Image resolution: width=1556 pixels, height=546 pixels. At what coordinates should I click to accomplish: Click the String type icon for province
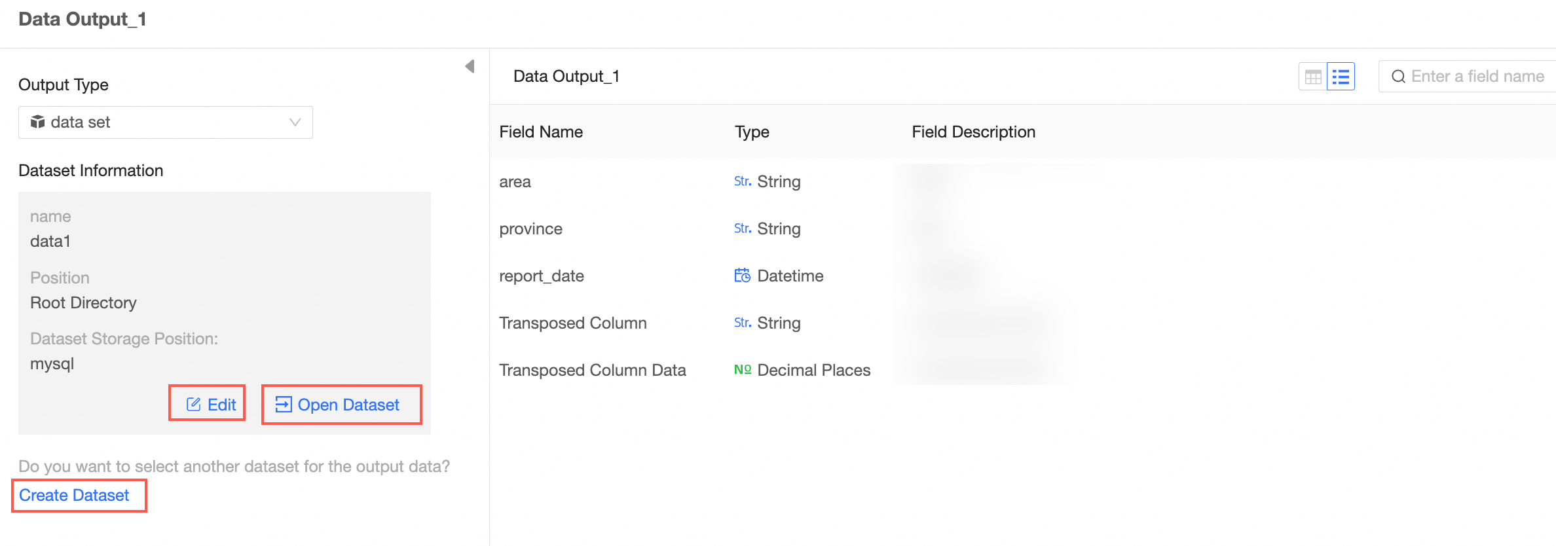[742, 228]
